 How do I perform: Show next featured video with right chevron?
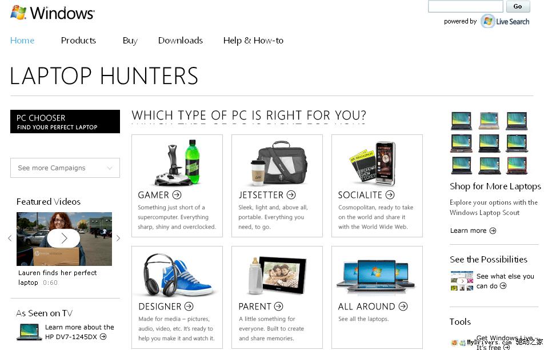pos(118,238)
